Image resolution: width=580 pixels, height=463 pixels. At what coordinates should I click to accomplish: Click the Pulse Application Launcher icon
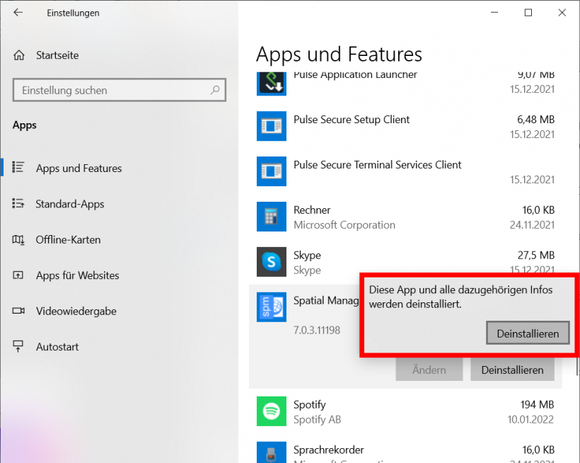pos(272,81)
